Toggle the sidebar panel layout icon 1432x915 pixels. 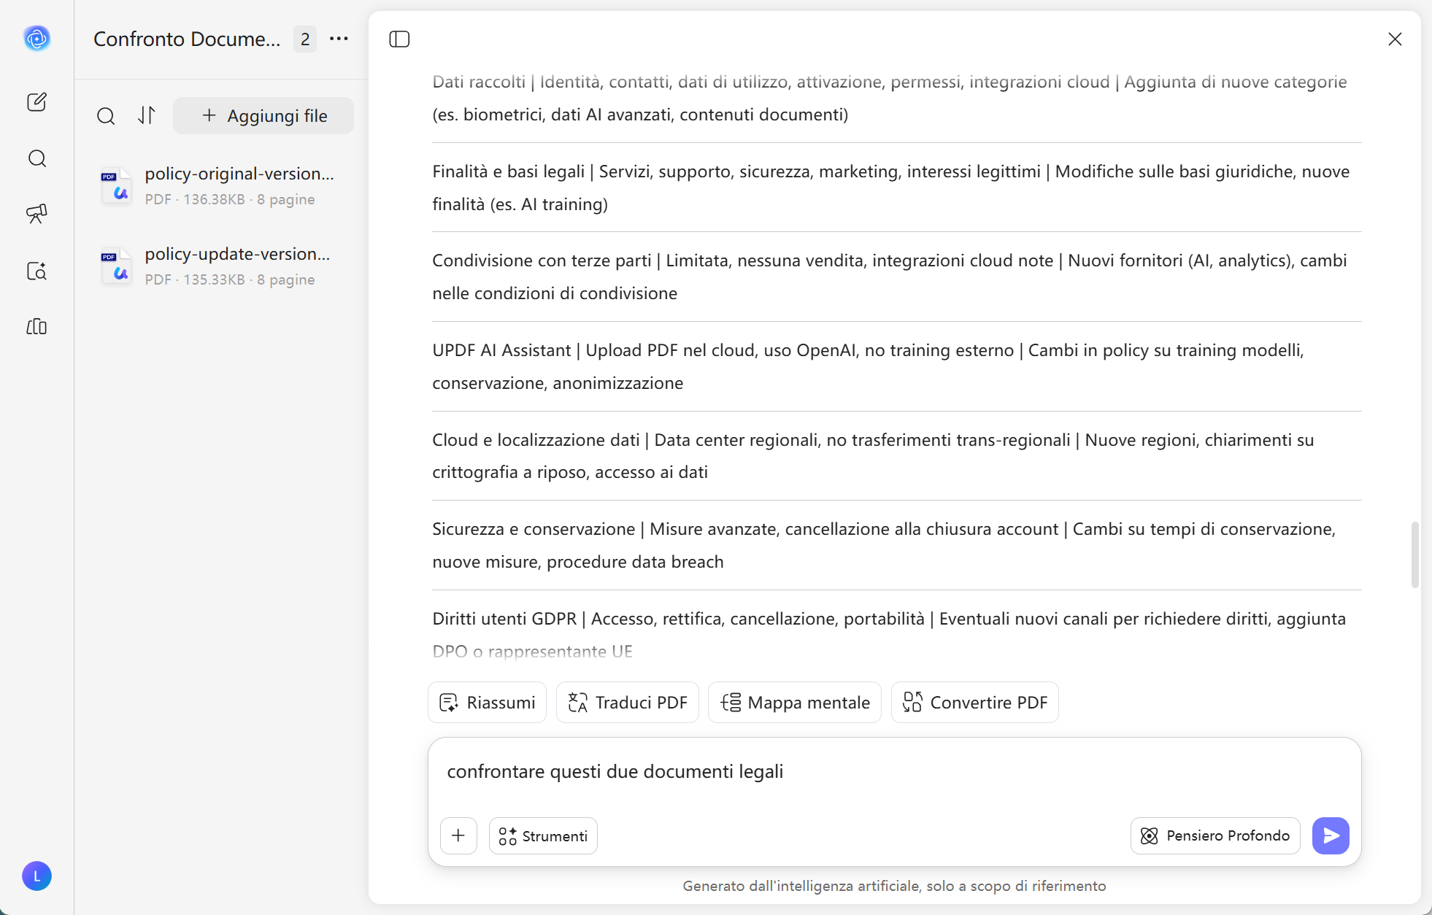click(x=399, y=39)
